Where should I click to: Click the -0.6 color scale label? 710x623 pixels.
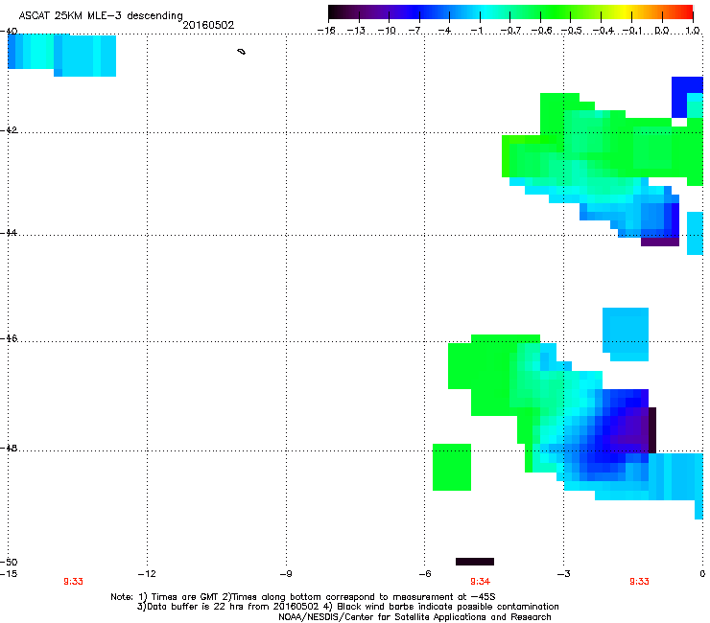(x=541, y=31)
